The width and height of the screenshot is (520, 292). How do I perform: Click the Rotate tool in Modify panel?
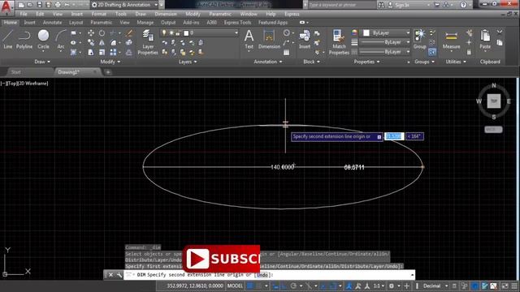102,33
